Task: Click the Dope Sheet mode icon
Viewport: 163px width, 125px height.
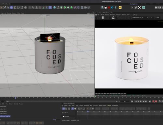Action: [64, 108]
